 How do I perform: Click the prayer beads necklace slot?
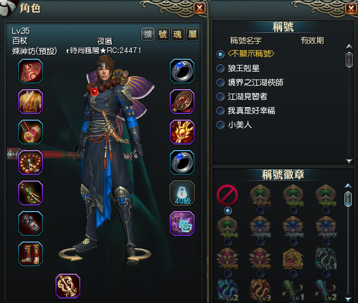pyautogui.click(x=31, y=163)
